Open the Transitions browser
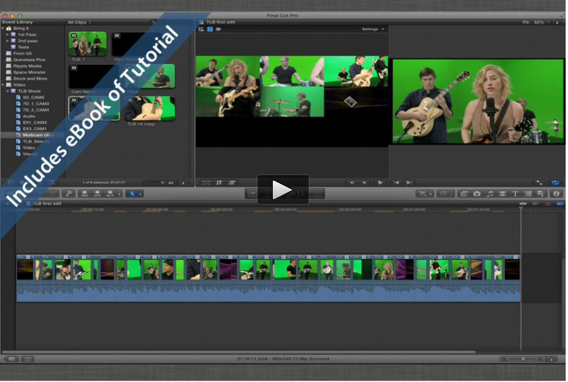Image resolution: width=568 pixels, height=382 pixels. pyautogui.click(x=503, y=194)
